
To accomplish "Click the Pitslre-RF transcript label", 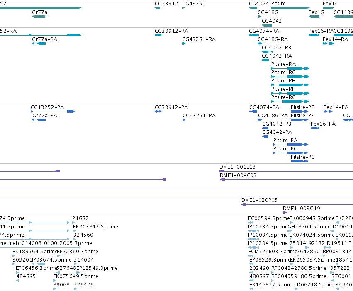I will 283,89.
